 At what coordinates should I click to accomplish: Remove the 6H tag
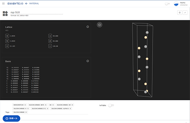(x=53, y=105)
